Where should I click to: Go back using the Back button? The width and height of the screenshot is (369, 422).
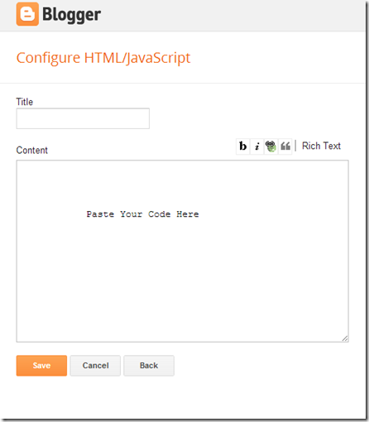149,366
